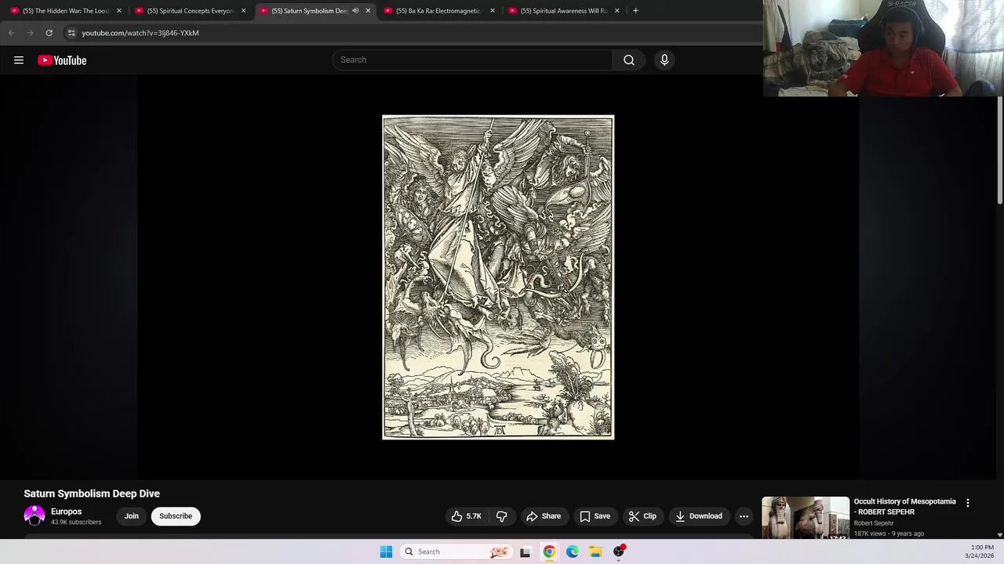Click the video player engraving image
The height and width of the screenshot is (564, 1004).
(x=498, y=277)
